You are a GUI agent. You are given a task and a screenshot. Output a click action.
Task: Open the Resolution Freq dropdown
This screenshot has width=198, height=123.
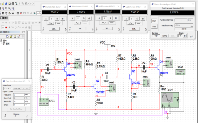[192, 25]
